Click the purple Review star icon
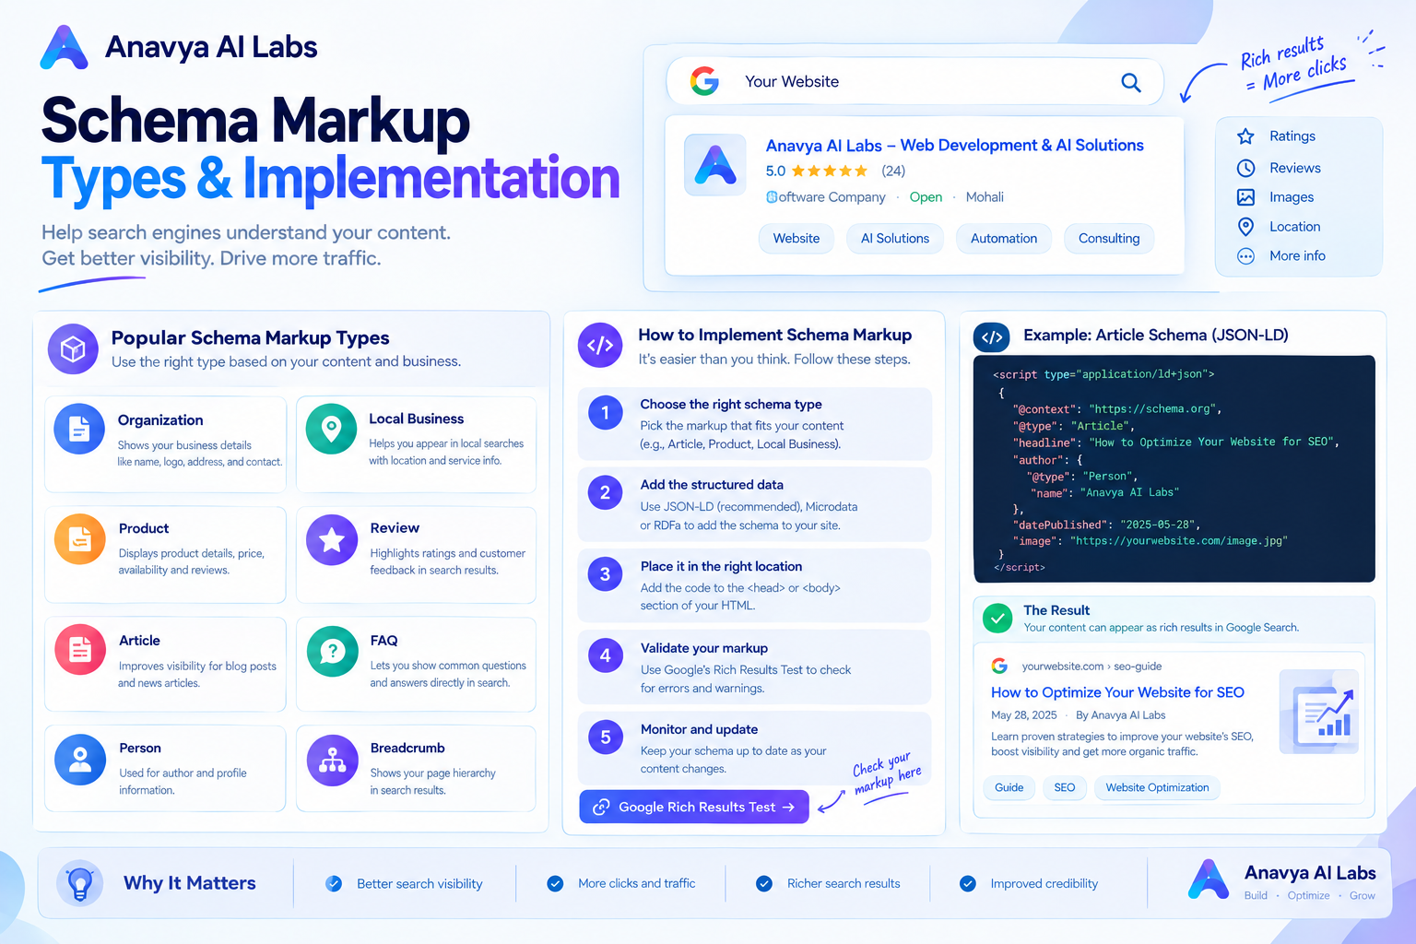1416x944 pixels. (x=332, y=539)
